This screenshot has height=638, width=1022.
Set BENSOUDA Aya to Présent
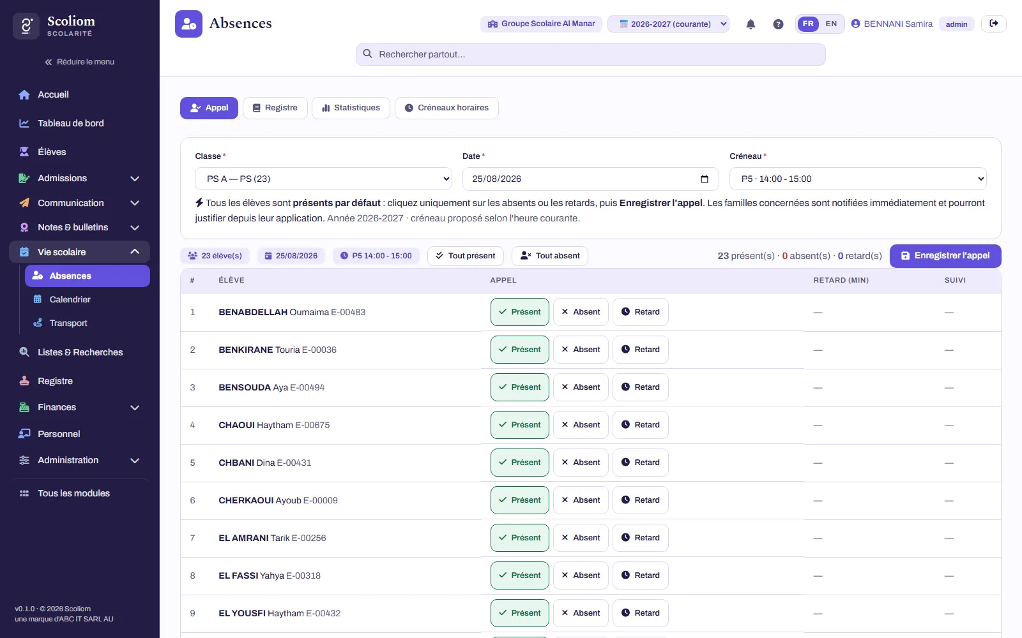[520, 387]
